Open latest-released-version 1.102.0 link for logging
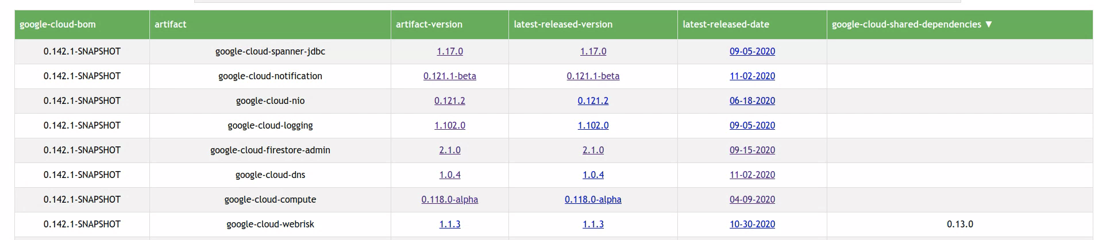 click(593, 125)
